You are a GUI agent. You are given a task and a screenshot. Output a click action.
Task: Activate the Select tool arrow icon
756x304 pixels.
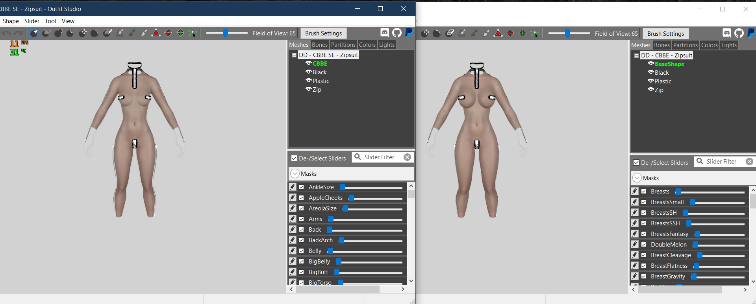click(x=34, y=33)
